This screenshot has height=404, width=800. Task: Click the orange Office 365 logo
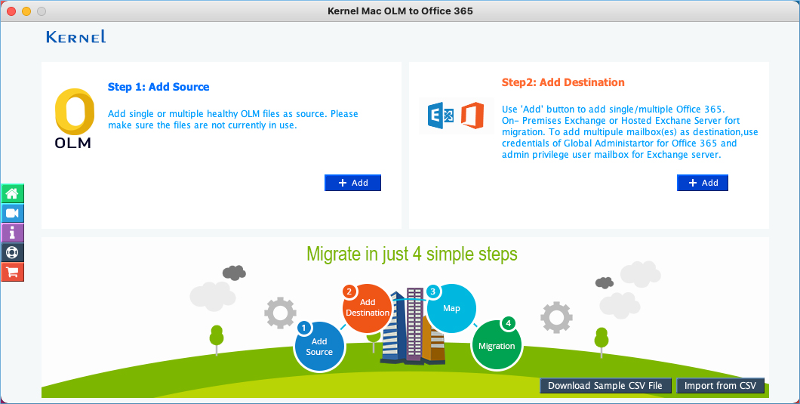(472, 116)
